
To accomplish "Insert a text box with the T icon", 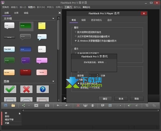I will coord(103,106).
